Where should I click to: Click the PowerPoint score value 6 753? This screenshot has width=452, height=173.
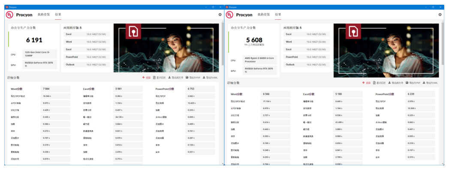tap(192, 89)
